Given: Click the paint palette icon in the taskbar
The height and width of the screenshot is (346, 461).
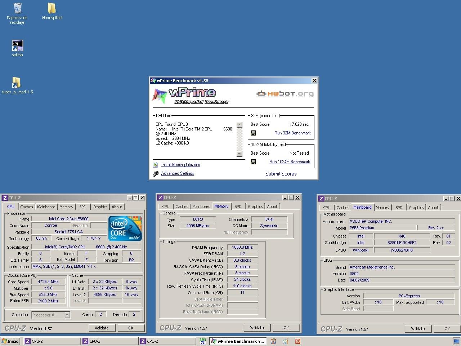Looking at the screenshot, I should 286,341.
